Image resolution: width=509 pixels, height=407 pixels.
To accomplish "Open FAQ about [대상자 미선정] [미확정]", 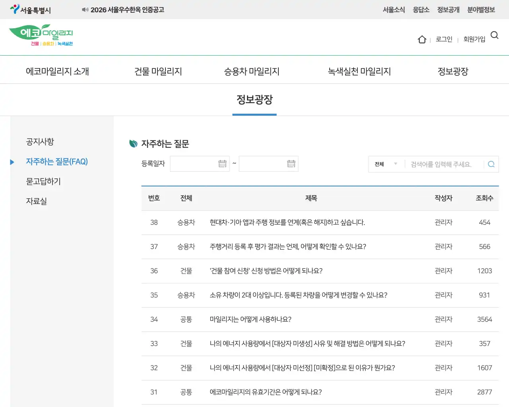I will pyautogui.click(x=302, y=368).
